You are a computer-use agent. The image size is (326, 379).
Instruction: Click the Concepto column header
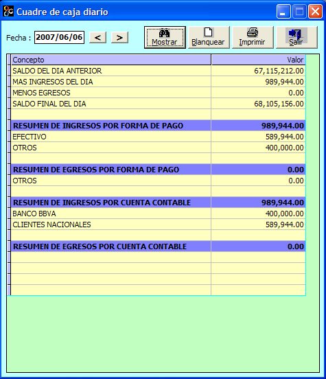111,60
